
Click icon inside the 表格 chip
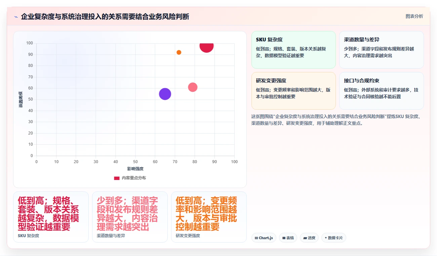284,238
